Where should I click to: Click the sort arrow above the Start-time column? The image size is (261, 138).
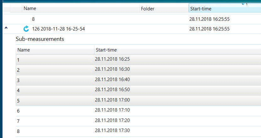tap(243, 4)
